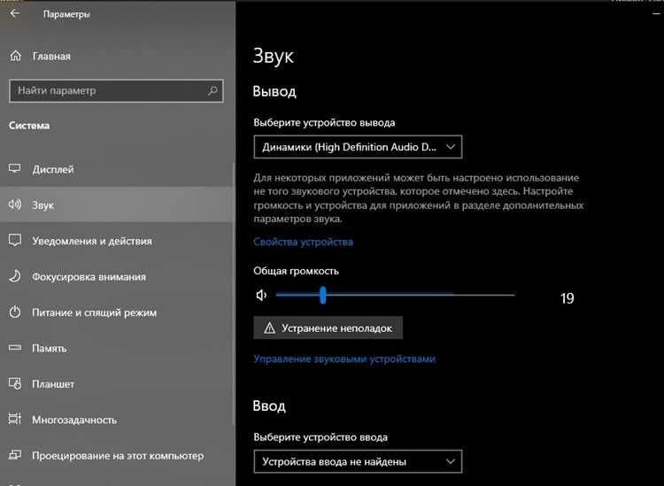Viewport: 664px width, 486px height.
Task: Click the Выберите устройство вывода label
Action: [324, 123]
